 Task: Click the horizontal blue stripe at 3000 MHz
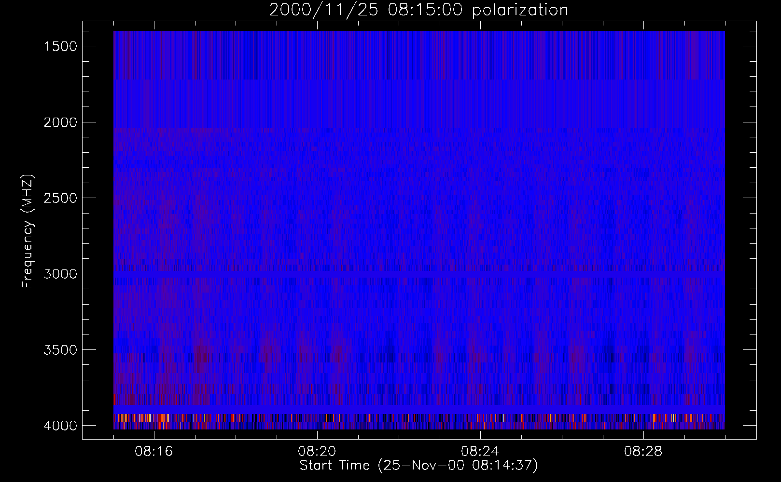419,274
